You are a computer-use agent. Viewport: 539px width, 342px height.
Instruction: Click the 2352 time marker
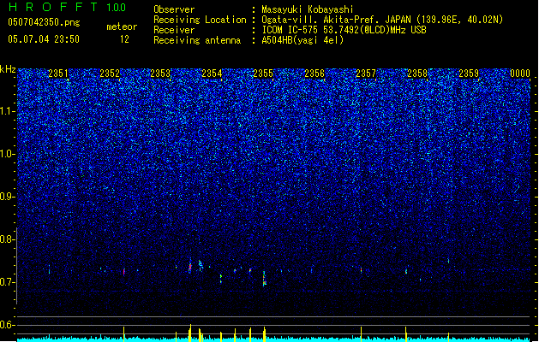[110, 73]
